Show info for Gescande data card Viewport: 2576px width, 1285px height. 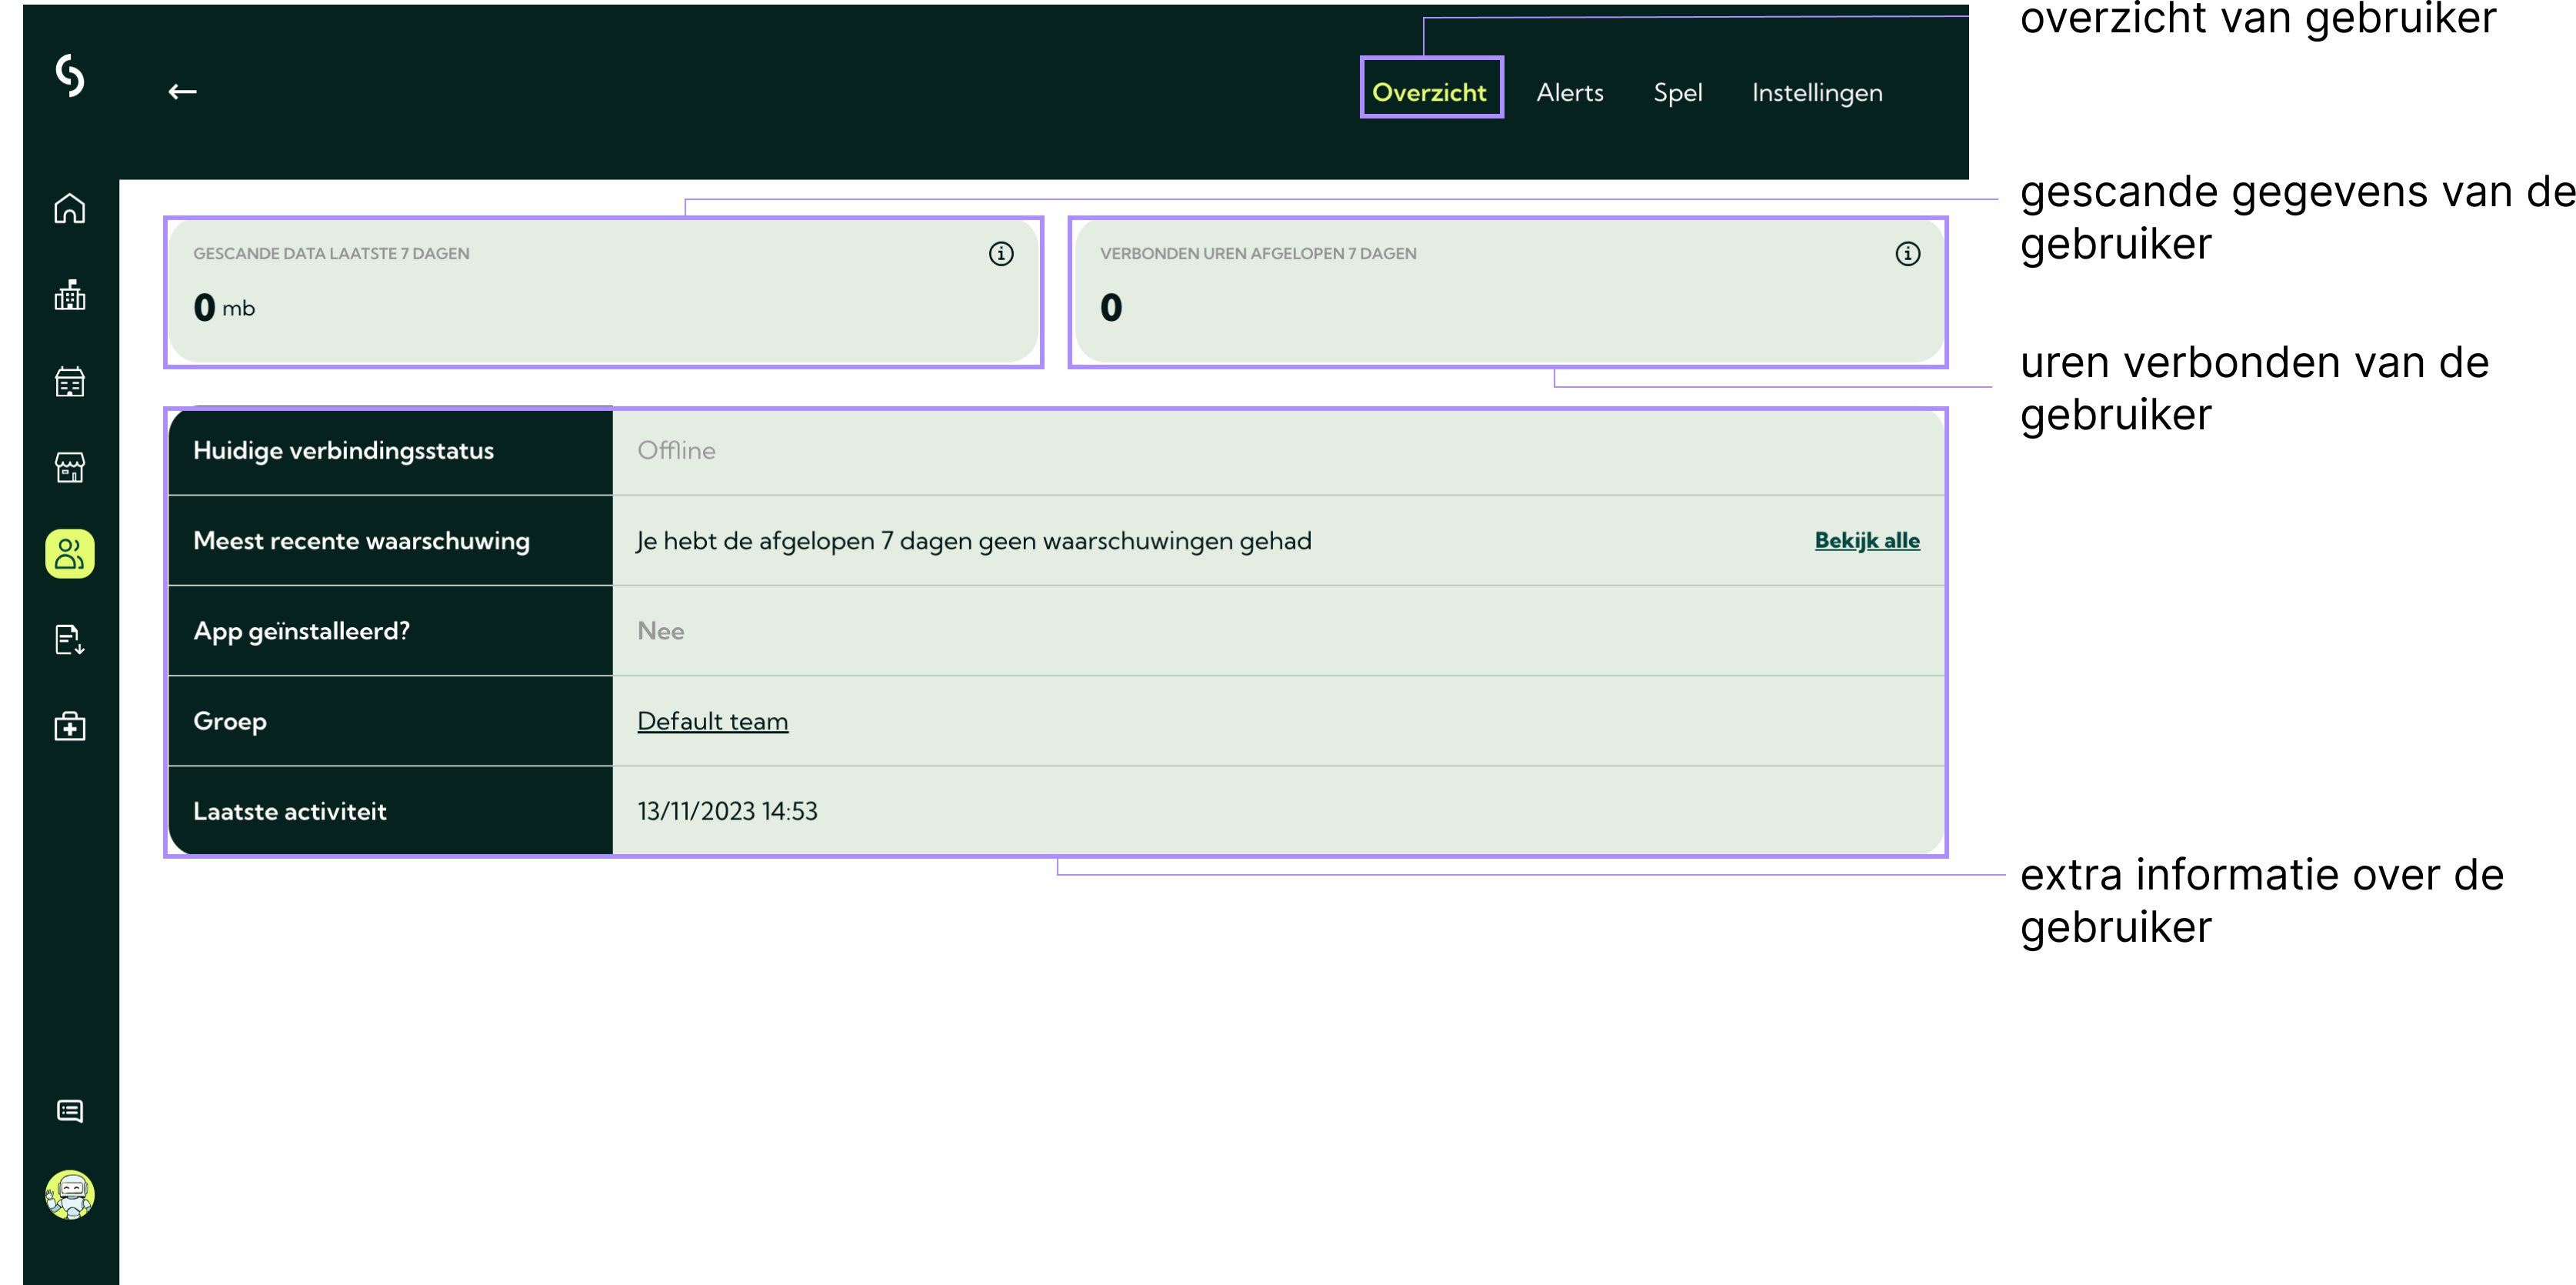pyautogui.click(x=1001, y=254)
